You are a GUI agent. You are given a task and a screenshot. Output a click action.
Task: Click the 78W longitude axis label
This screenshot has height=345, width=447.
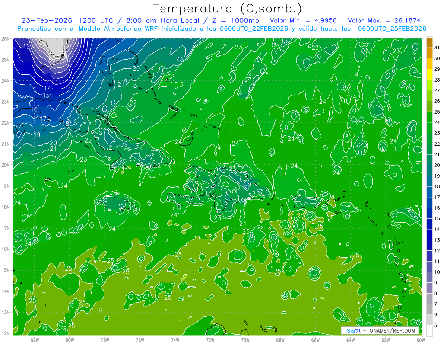click(x=105, y=339)
